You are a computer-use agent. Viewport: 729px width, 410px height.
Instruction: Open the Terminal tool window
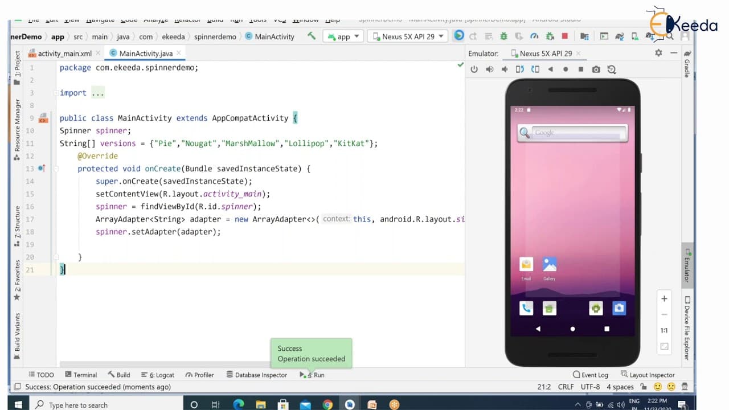pos(81,375)
